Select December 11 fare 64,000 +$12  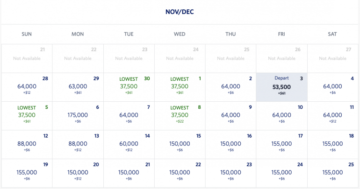tap(332, 115)
